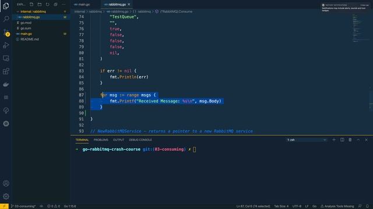The image size is (373, 209).
Task: Refresh the Explorer file tree
Action: 48,4
